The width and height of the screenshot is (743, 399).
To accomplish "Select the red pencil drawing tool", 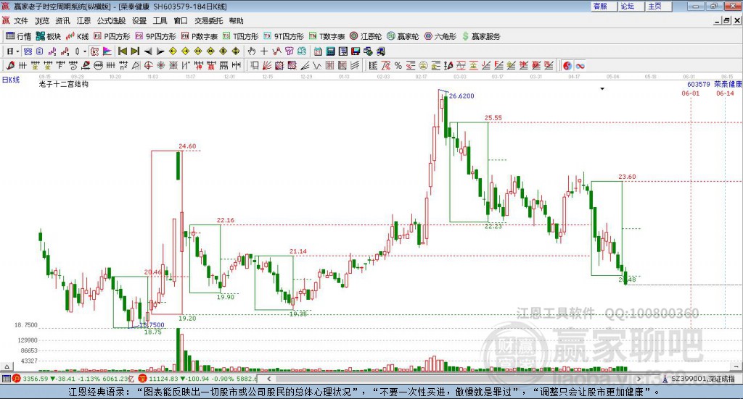I will (x=10, y=66).
